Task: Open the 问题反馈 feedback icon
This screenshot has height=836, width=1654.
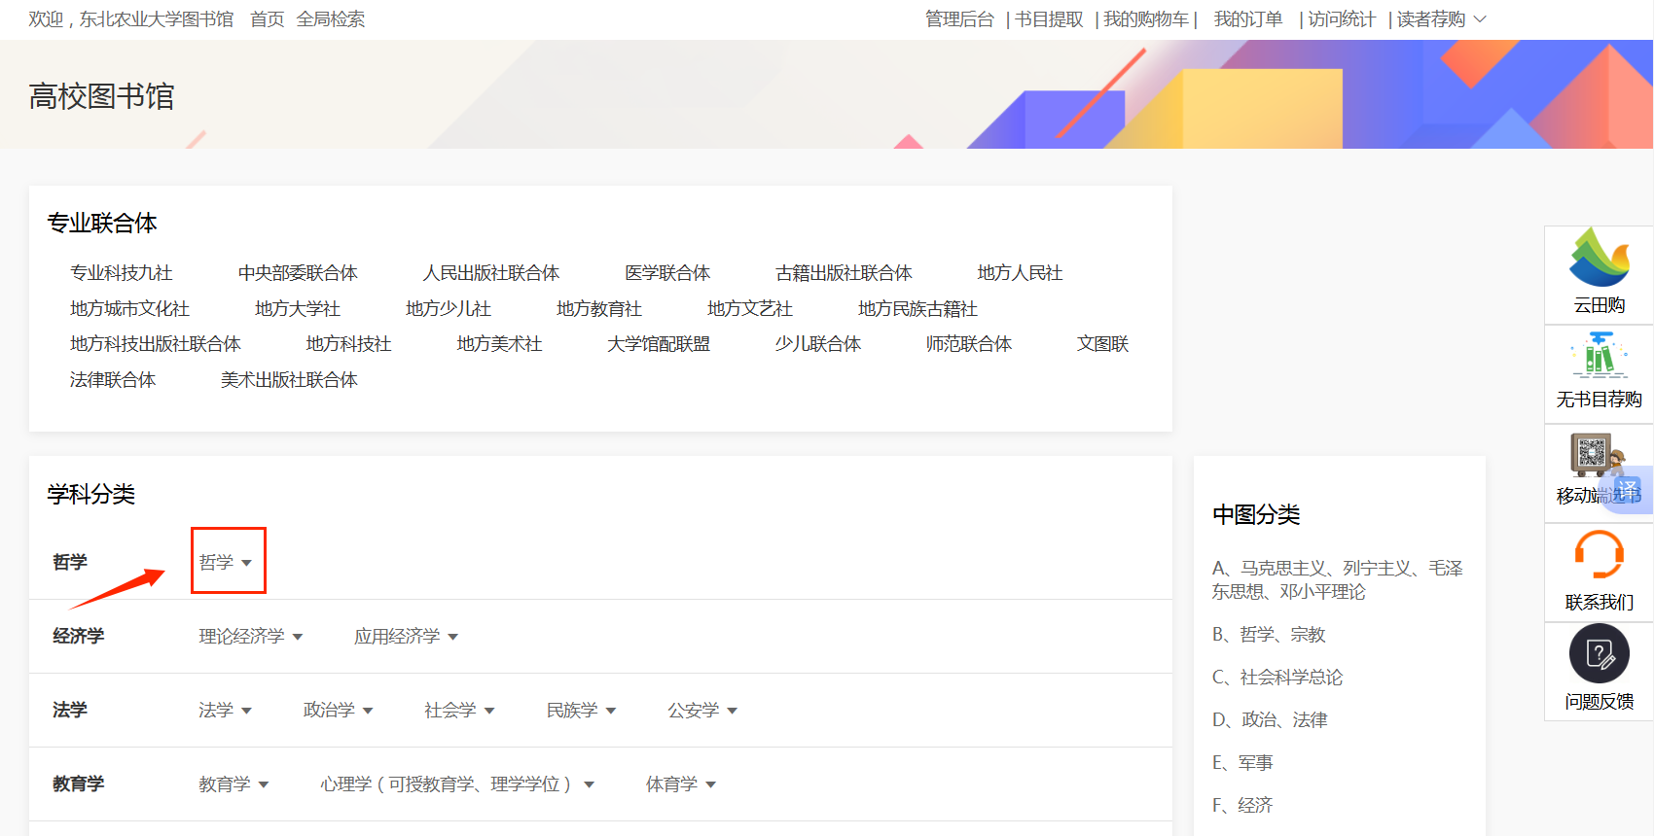Action: click(x=1599, y=654)
